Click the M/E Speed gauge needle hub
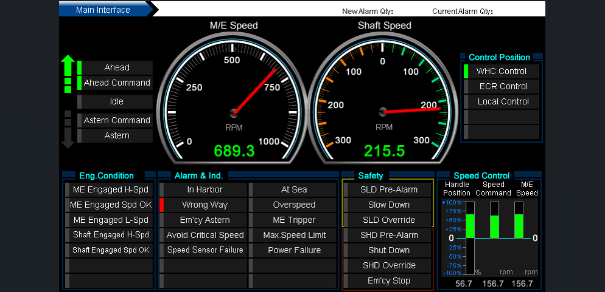 click(234, 112)
